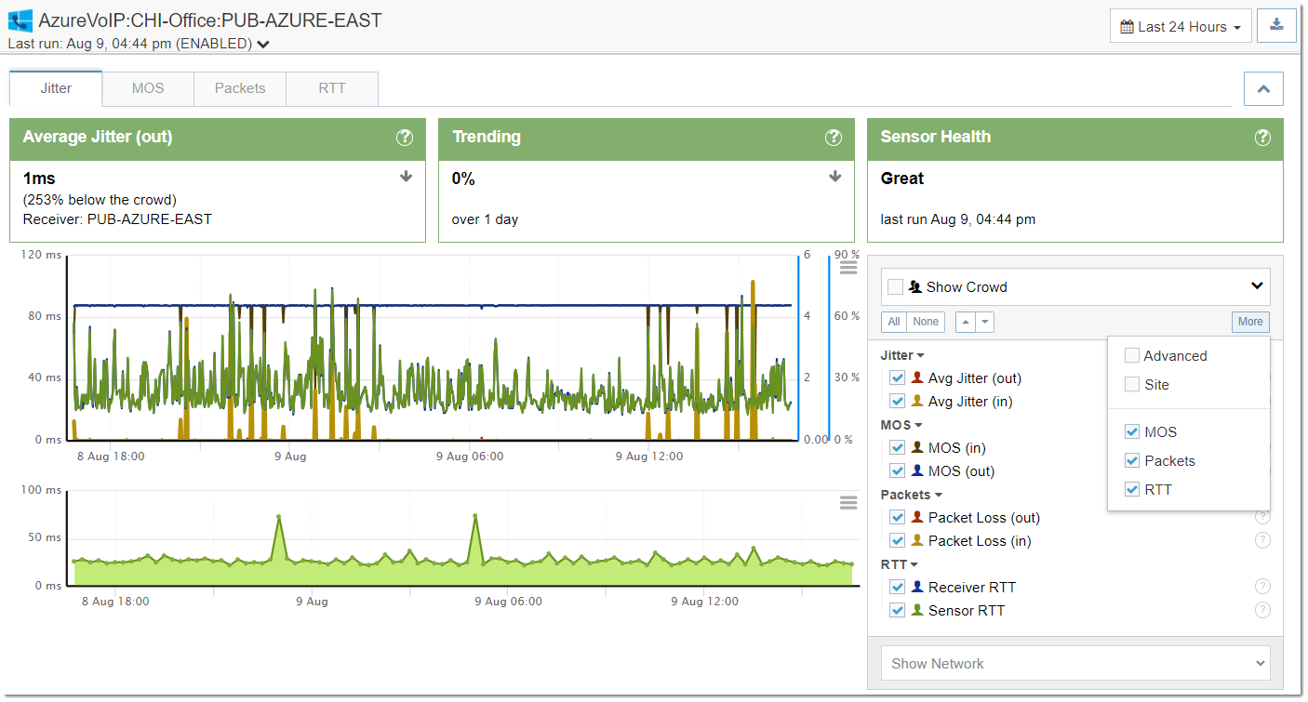
Task: Uncheck Packet Loss (out) checkbox
Action: tap(897, 517)
